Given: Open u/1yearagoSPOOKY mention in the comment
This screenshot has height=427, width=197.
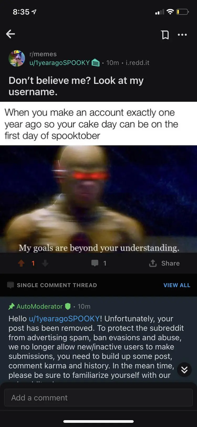Looking at the screenshot, I should [64, 319].
